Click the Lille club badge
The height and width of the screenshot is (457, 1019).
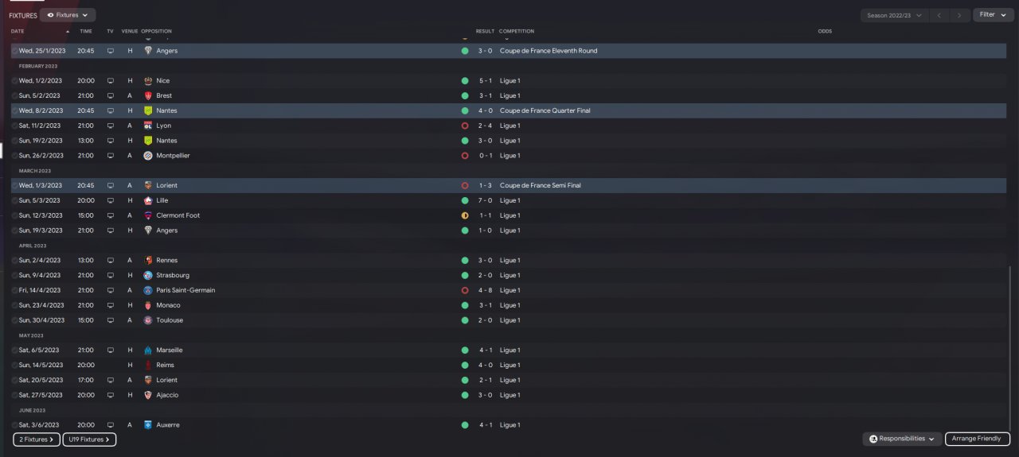point(147,200)
